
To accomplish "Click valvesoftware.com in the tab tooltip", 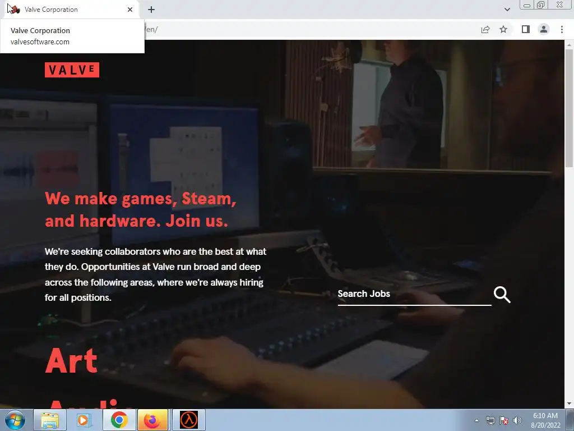I will pos(40,42).
